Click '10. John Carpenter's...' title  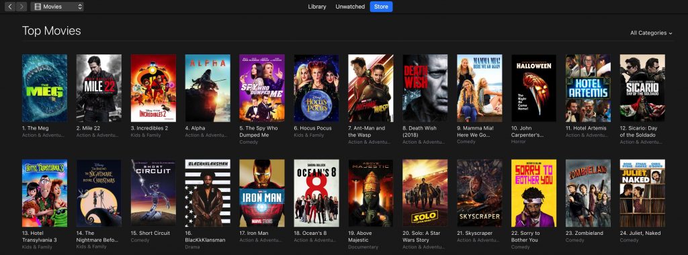tap(528, 132)
